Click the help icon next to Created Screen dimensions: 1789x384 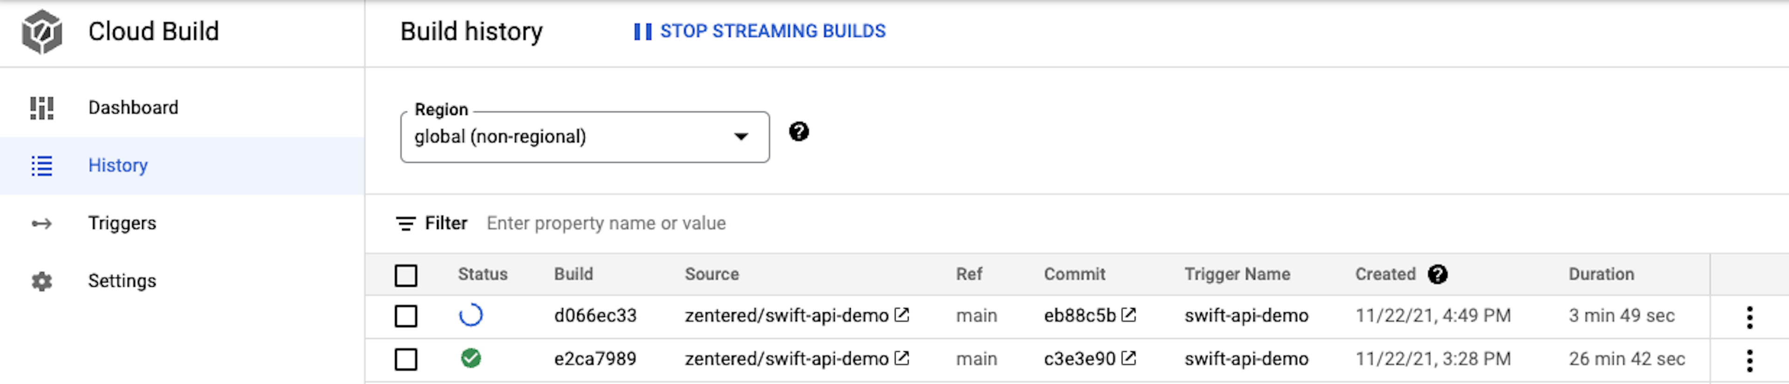(x=1438, y=274)
